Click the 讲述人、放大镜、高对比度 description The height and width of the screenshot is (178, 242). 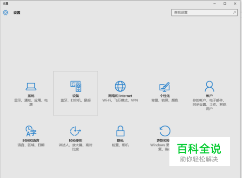coord(76,147)
